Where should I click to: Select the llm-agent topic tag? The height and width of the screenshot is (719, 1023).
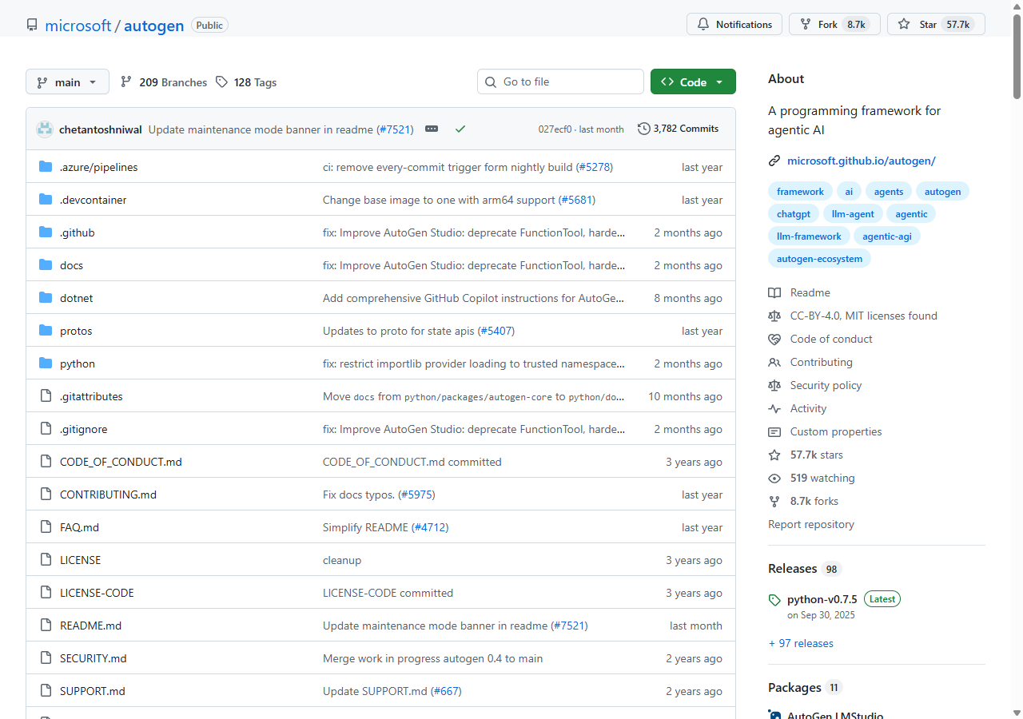853,214
